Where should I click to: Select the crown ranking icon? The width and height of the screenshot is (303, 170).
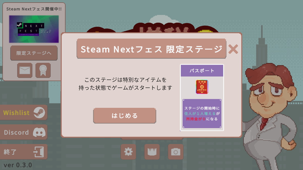point(152,152)
